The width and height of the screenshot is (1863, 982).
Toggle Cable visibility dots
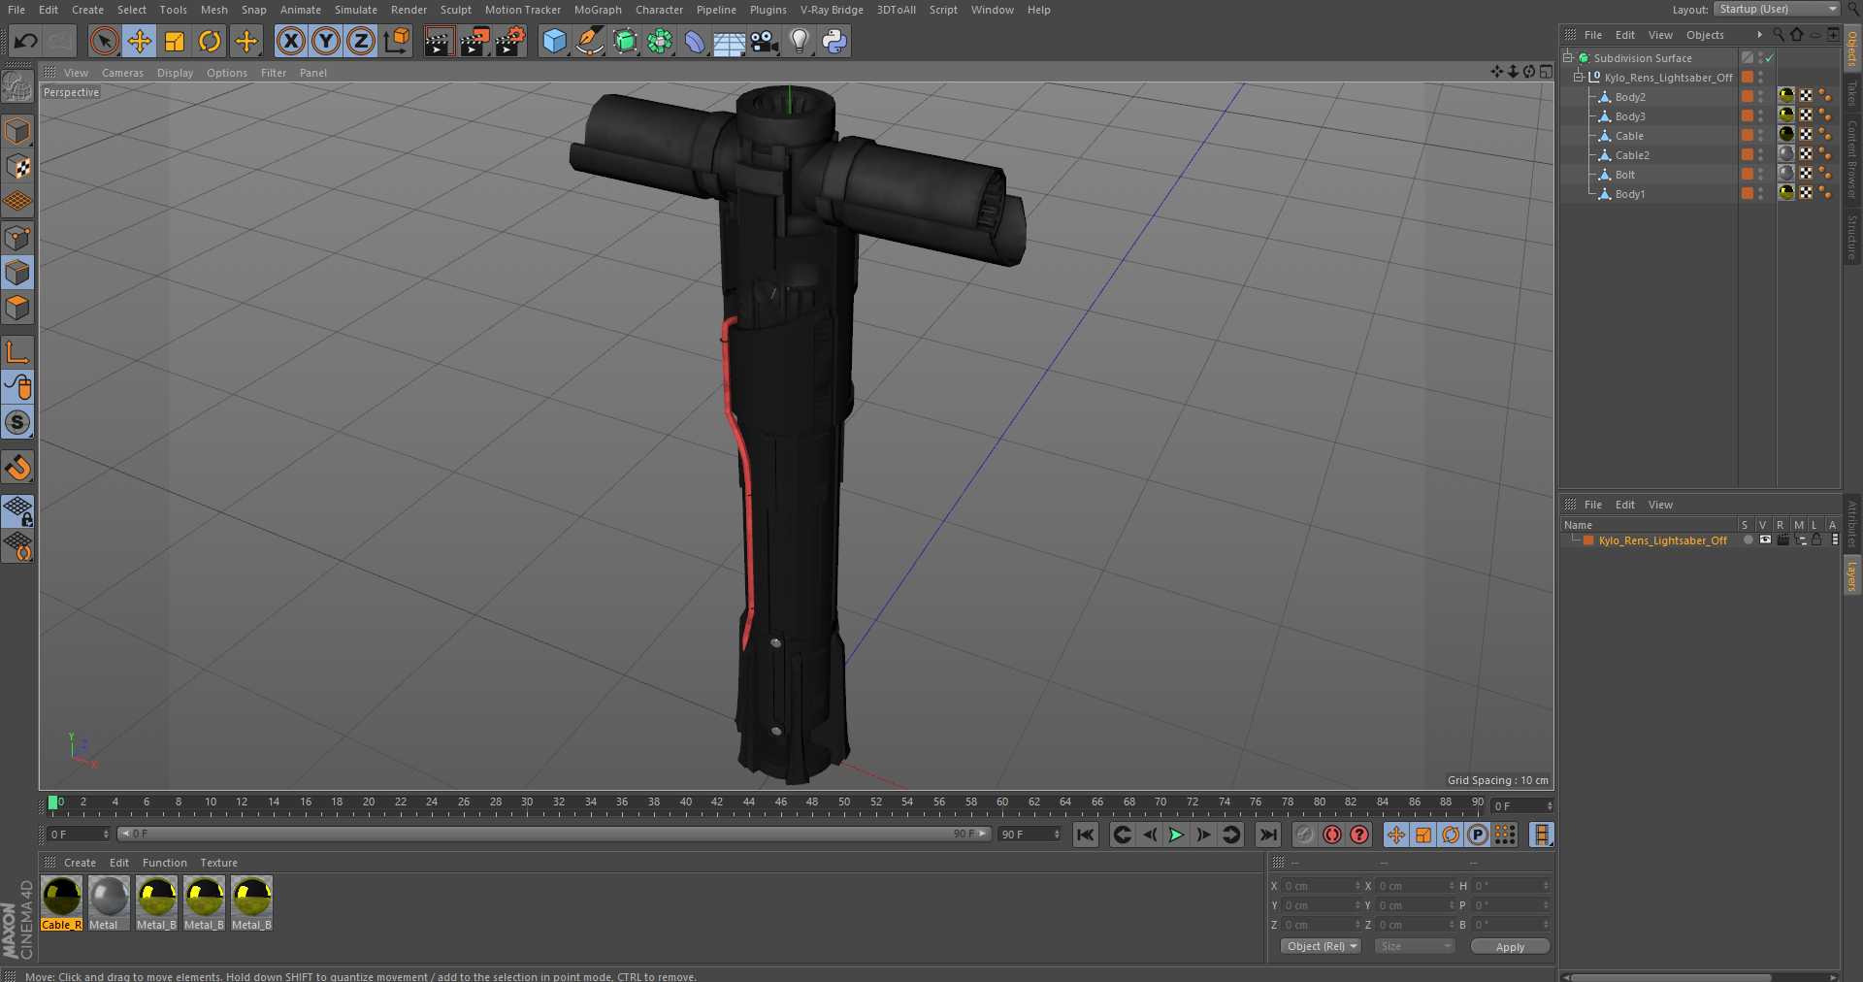(1761, 135)
